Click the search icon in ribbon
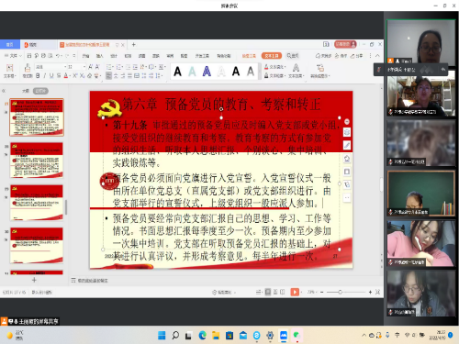This screenshot has height=344, width=459. [x=293, y=56]
